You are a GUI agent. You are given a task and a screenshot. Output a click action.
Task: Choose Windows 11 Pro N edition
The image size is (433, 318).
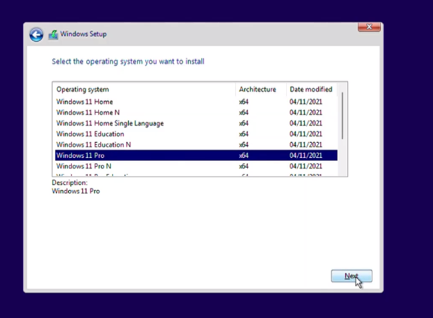pyautogui.click(x=84, y=166)
